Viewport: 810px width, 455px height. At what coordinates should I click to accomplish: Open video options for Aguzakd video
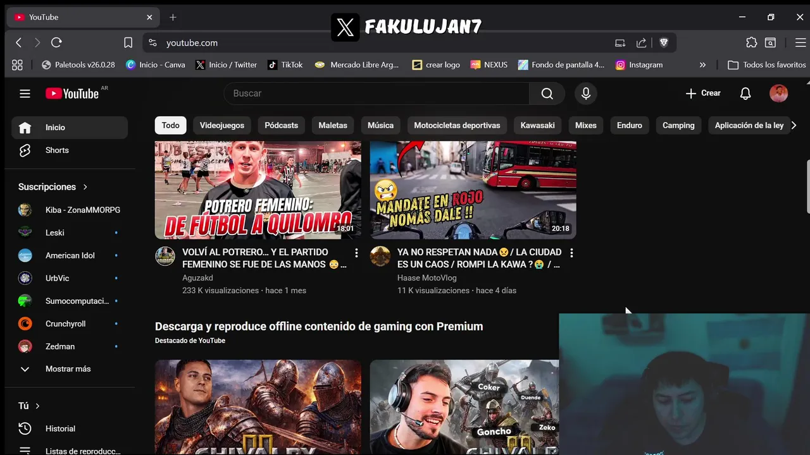(356, 253)
